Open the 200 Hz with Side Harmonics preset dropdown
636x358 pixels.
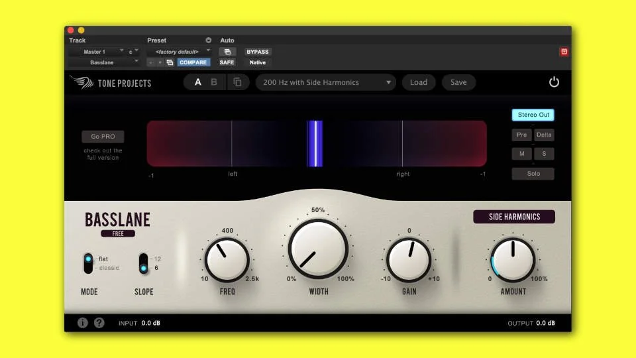(326, 82)
